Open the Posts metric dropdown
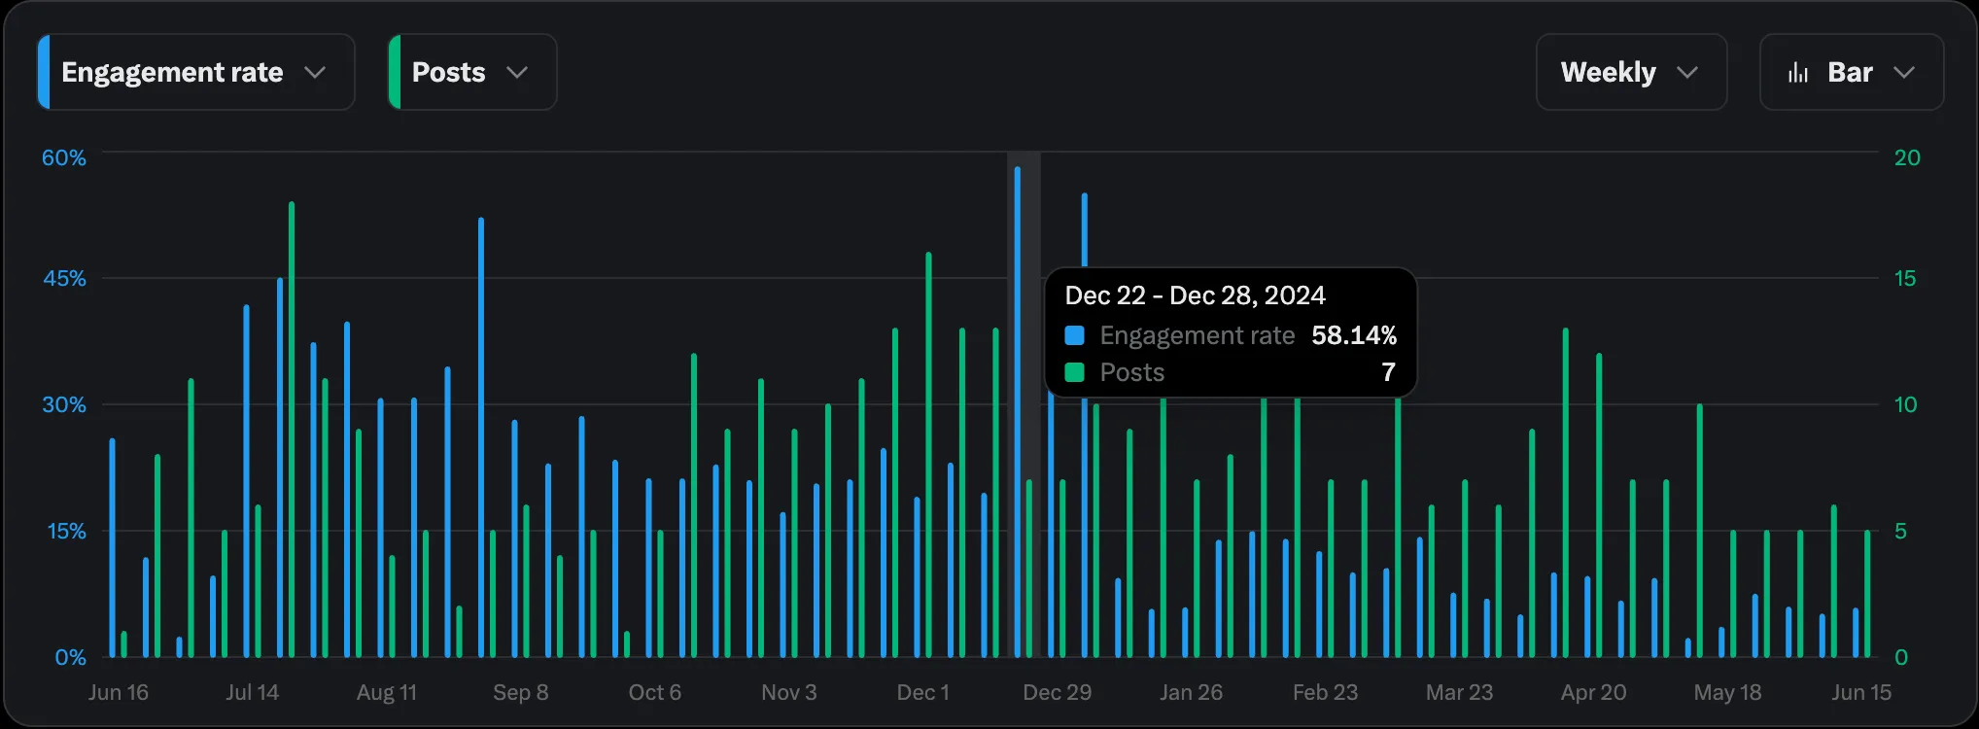This screenshot has width=1979, height=729. tap(471, 72)
